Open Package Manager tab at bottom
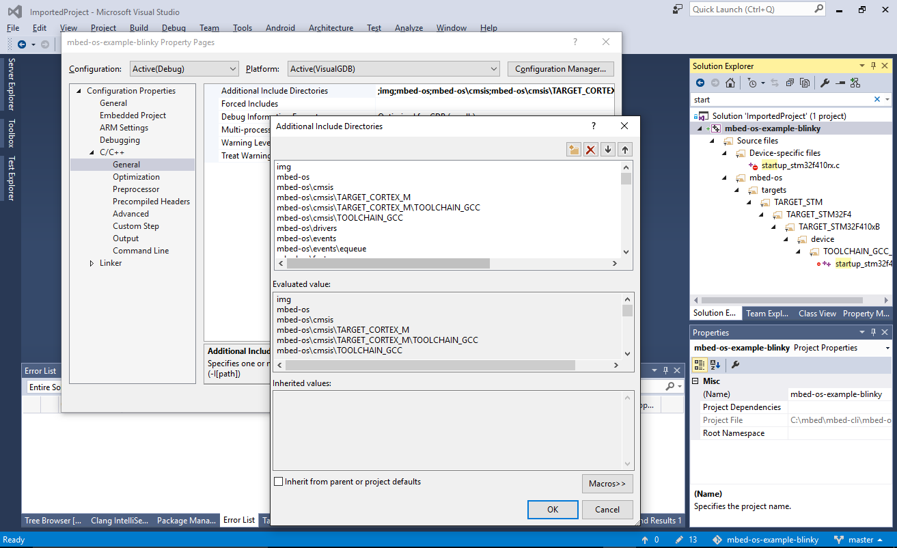Viewport: 897px width, 548px height. pyautogui.click(x=186, y=521)
